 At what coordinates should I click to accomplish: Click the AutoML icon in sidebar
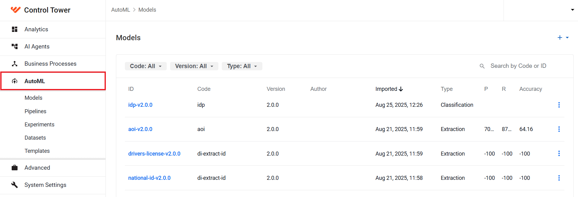(14, 81)
